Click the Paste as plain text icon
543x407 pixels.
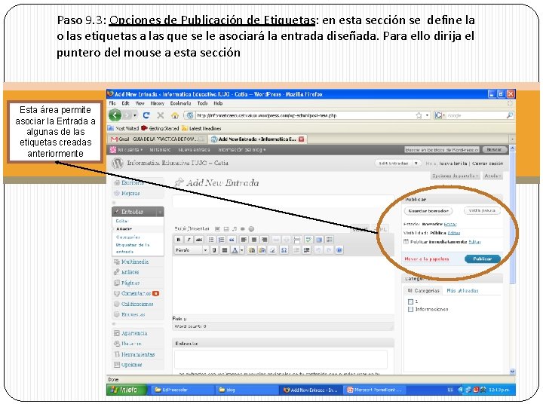click(252, 250)
